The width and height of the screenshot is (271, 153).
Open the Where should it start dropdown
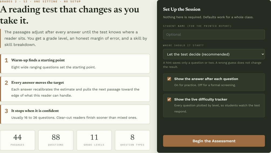(x=214, y=54)
